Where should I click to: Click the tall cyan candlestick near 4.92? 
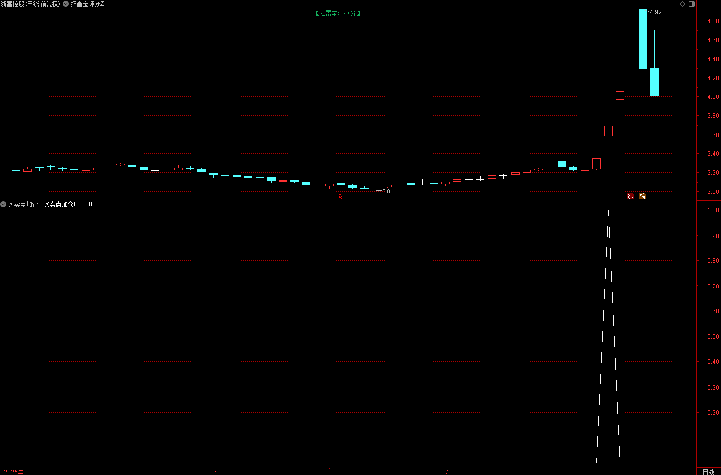coord(643,40)
